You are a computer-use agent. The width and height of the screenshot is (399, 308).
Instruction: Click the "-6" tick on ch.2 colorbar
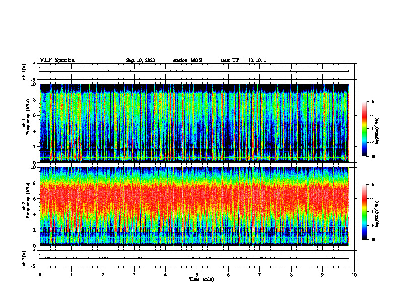372,185
